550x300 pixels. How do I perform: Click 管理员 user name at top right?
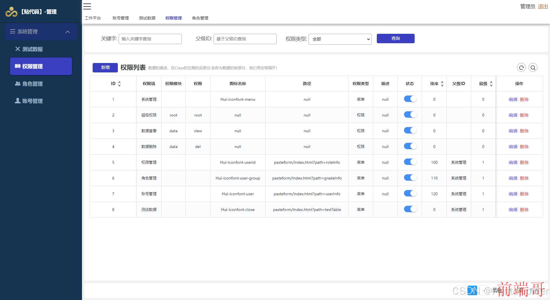(528, 6)
